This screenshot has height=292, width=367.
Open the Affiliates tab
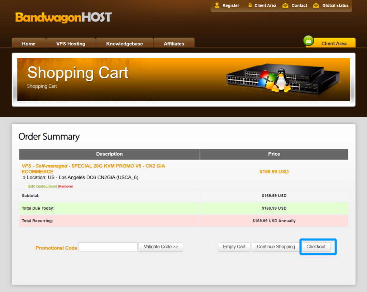(174, 44)
